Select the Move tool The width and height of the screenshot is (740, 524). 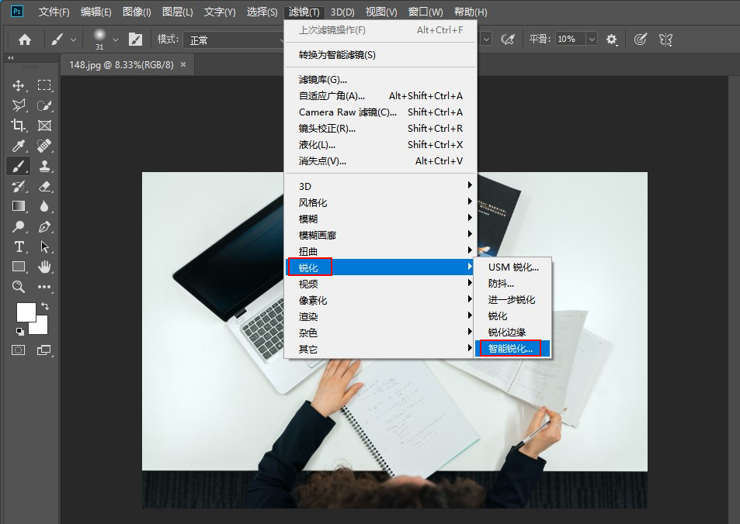click(19, 86)
